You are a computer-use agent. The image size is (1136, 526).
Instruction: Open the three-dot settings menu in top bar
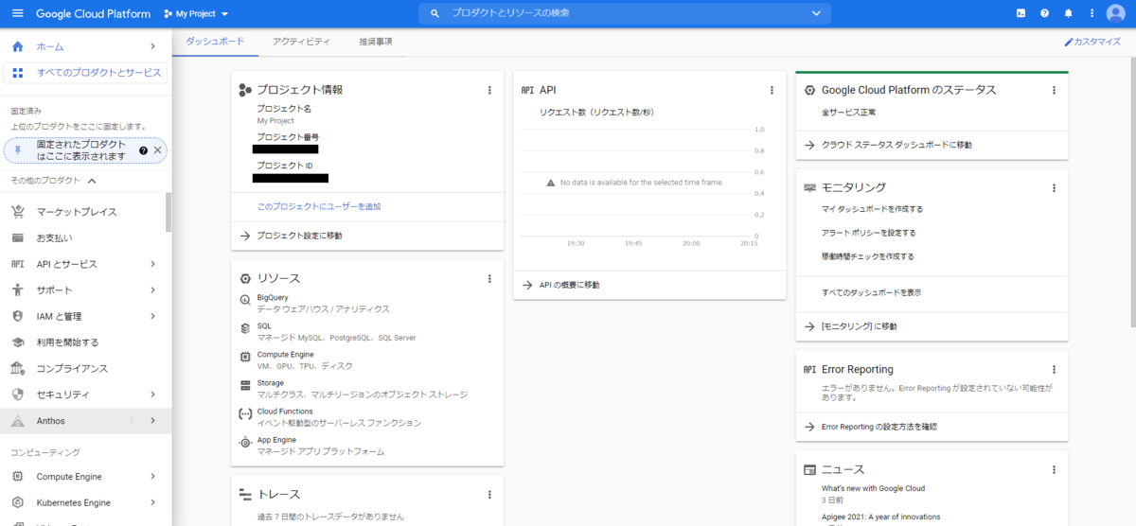[1092, 13]
